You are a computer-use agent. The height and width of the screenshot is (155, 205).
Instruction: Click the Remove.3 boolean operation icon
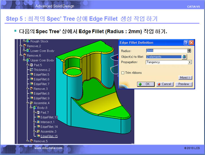(31, 89)
